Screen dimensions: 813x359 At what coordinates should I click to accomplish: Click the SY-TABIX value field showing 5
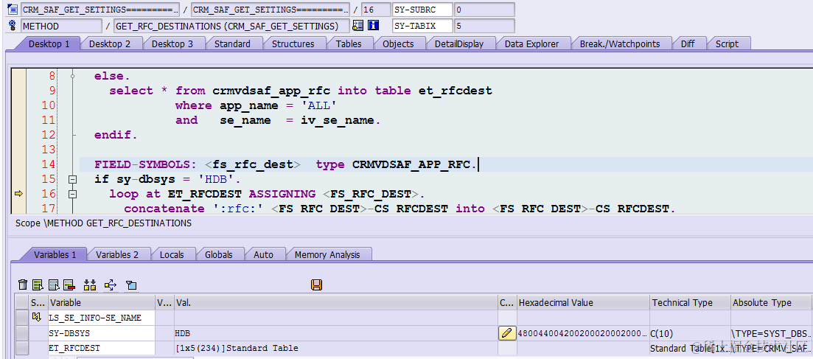484,26
